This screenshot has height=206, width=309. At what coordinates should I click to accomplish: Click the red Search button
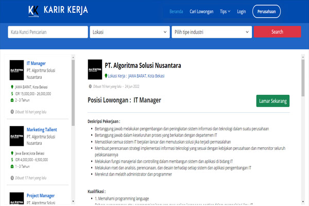click(277, 32)
